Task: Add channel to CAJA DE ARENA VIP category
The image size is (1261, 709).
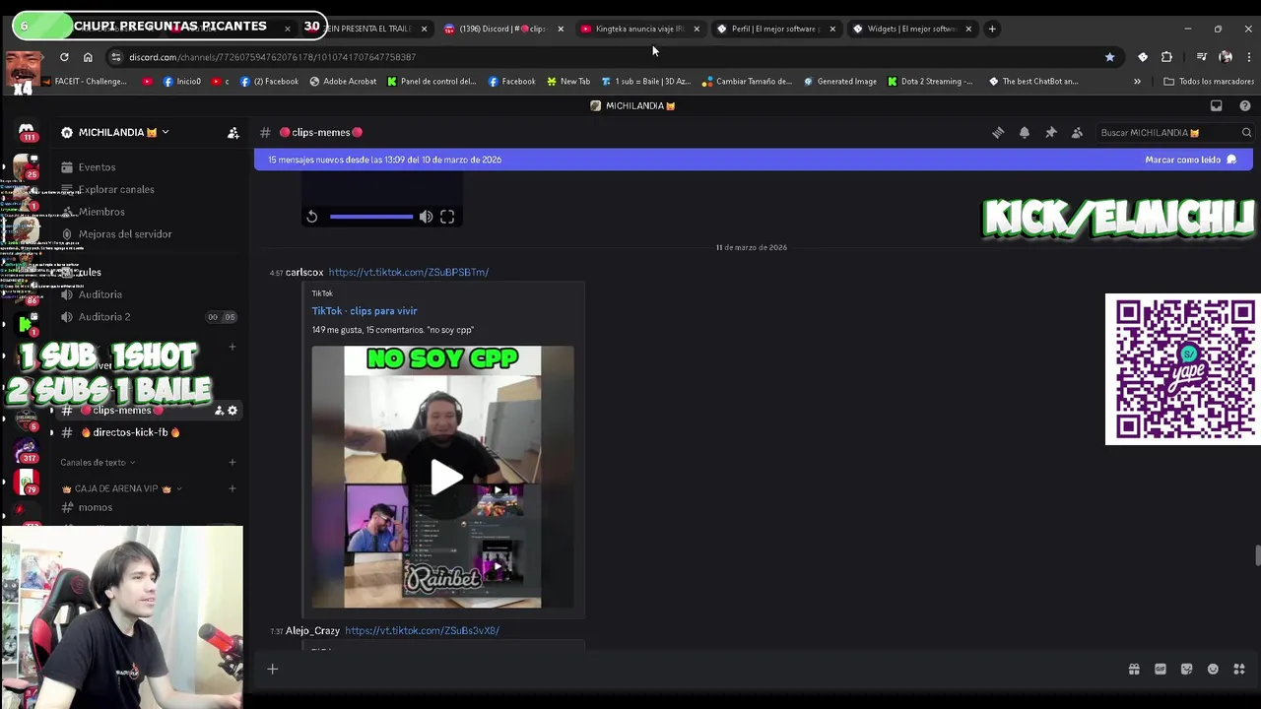Action: tap(232, 488)
